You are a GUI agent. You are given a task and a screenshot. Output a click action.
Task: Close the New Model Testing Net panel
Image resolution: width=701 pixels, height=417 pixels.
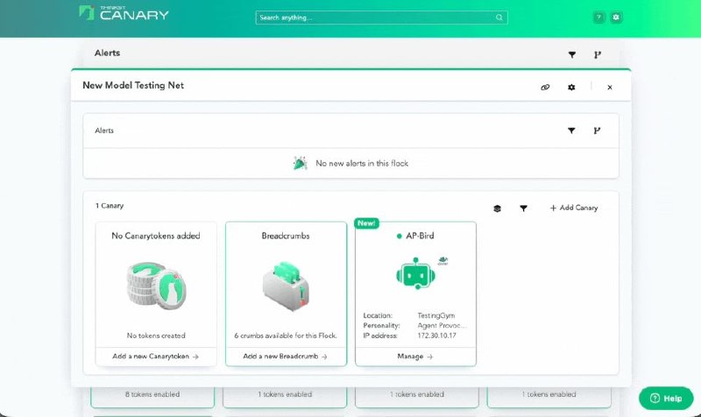610,88
